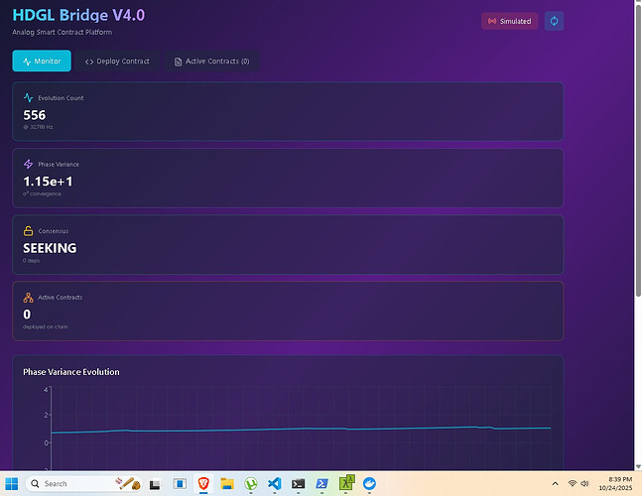642x496 pixels.
Task: Toggle the Simulated mode badge
Action: [x=510, y=21]
